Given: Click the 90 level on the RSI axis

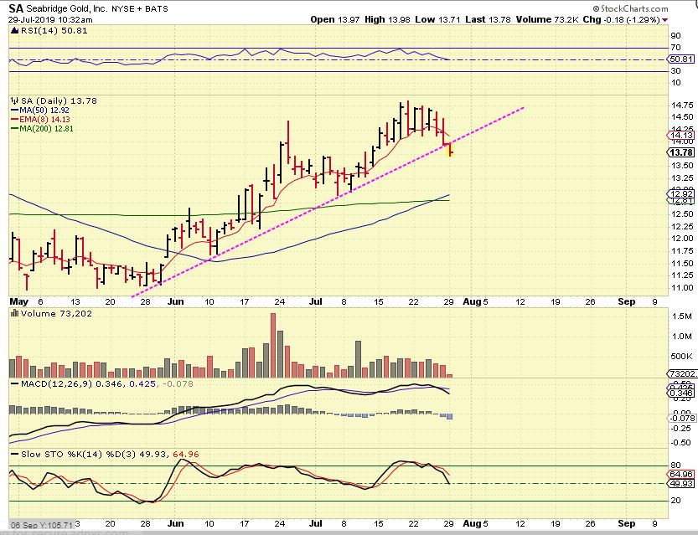Looking at the screenshot, I should (675, 36).
